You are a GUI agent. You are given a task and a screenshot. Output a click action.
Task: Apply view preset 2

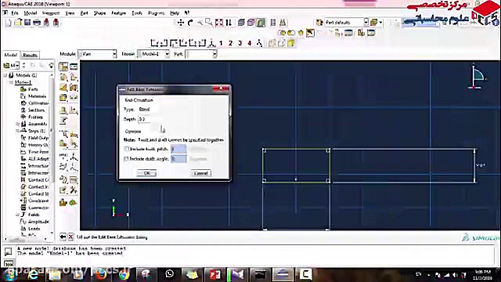pyautogui.click(x=230, y=43)
